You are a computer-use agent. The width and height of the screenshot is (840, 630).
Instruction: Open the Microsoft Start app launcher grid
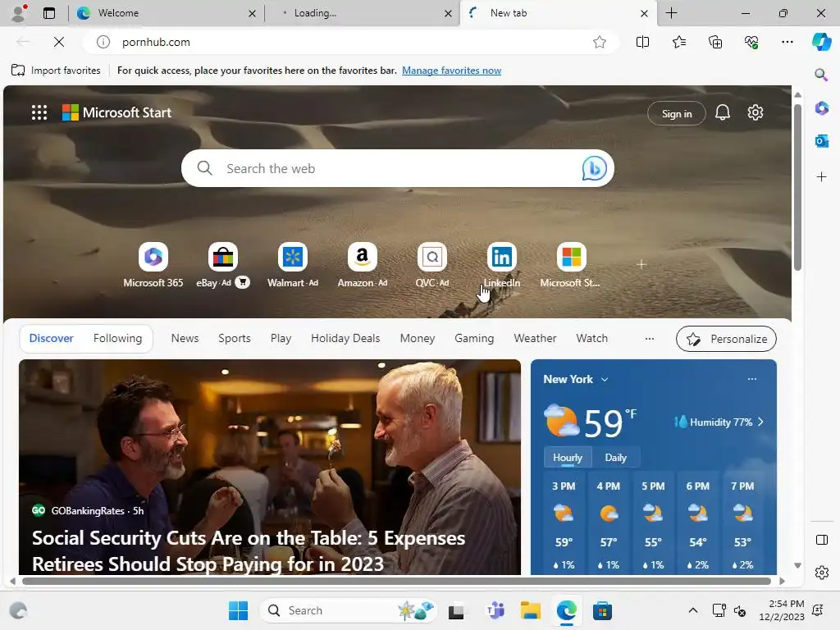[x=39, y=112]
